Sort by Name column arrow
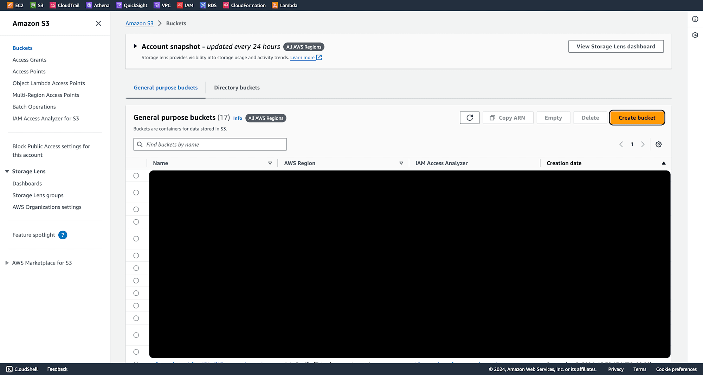The height and width of the screenshot is (375, 703). click(270, 163)
